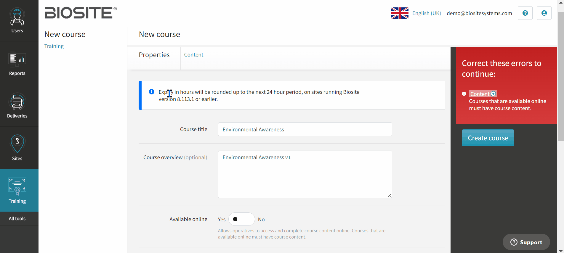Click the Create course button
This screenshot has width=564, height=253.
tap(488, 138)
